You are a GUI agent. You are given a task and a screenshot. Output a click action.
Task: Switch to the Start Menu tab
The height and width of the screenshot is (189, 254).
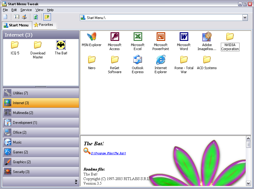click(x=17, y=25)
